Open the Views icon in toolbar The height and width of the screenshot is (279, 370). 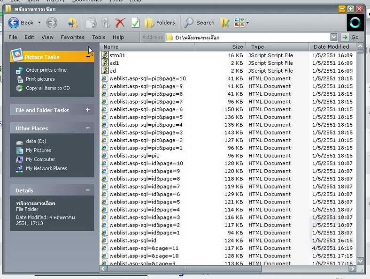pos(239,23)
